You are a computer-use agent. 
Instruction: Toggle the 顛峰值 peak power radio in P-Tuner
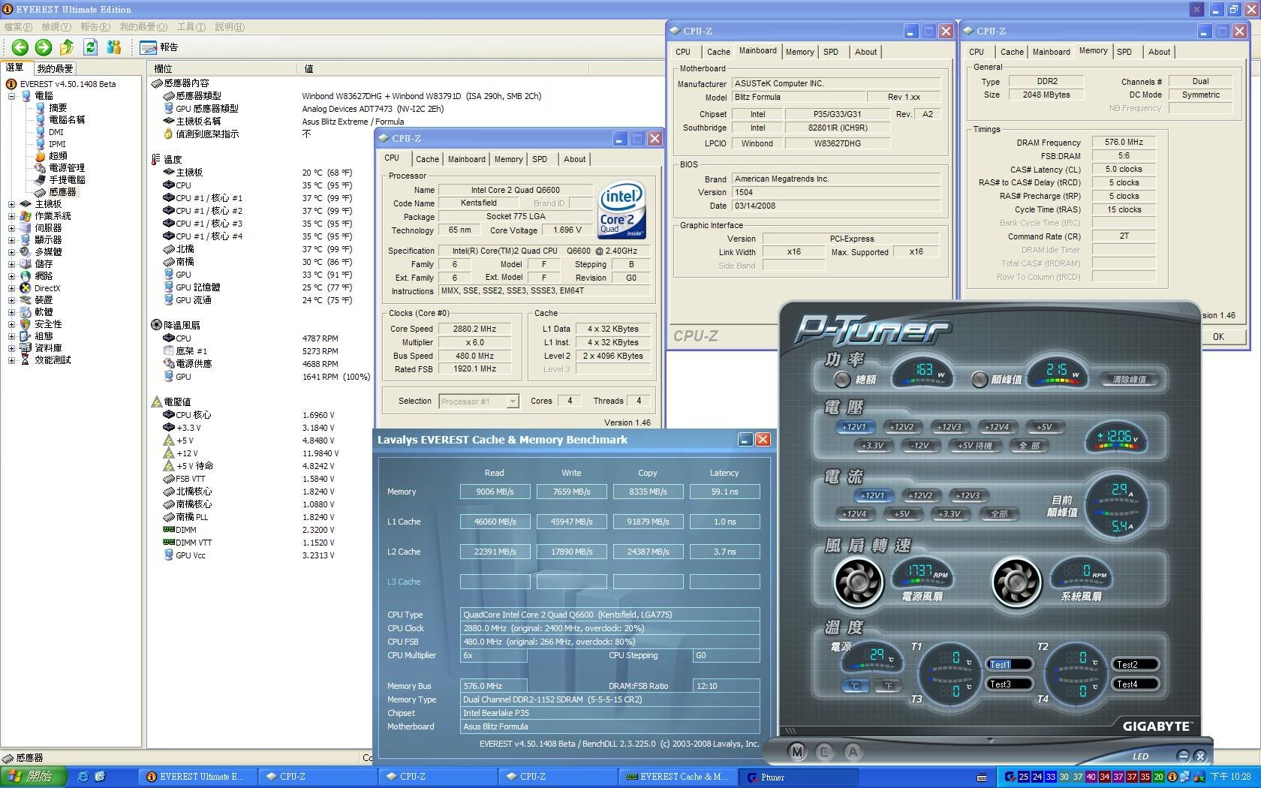(979, 380)
